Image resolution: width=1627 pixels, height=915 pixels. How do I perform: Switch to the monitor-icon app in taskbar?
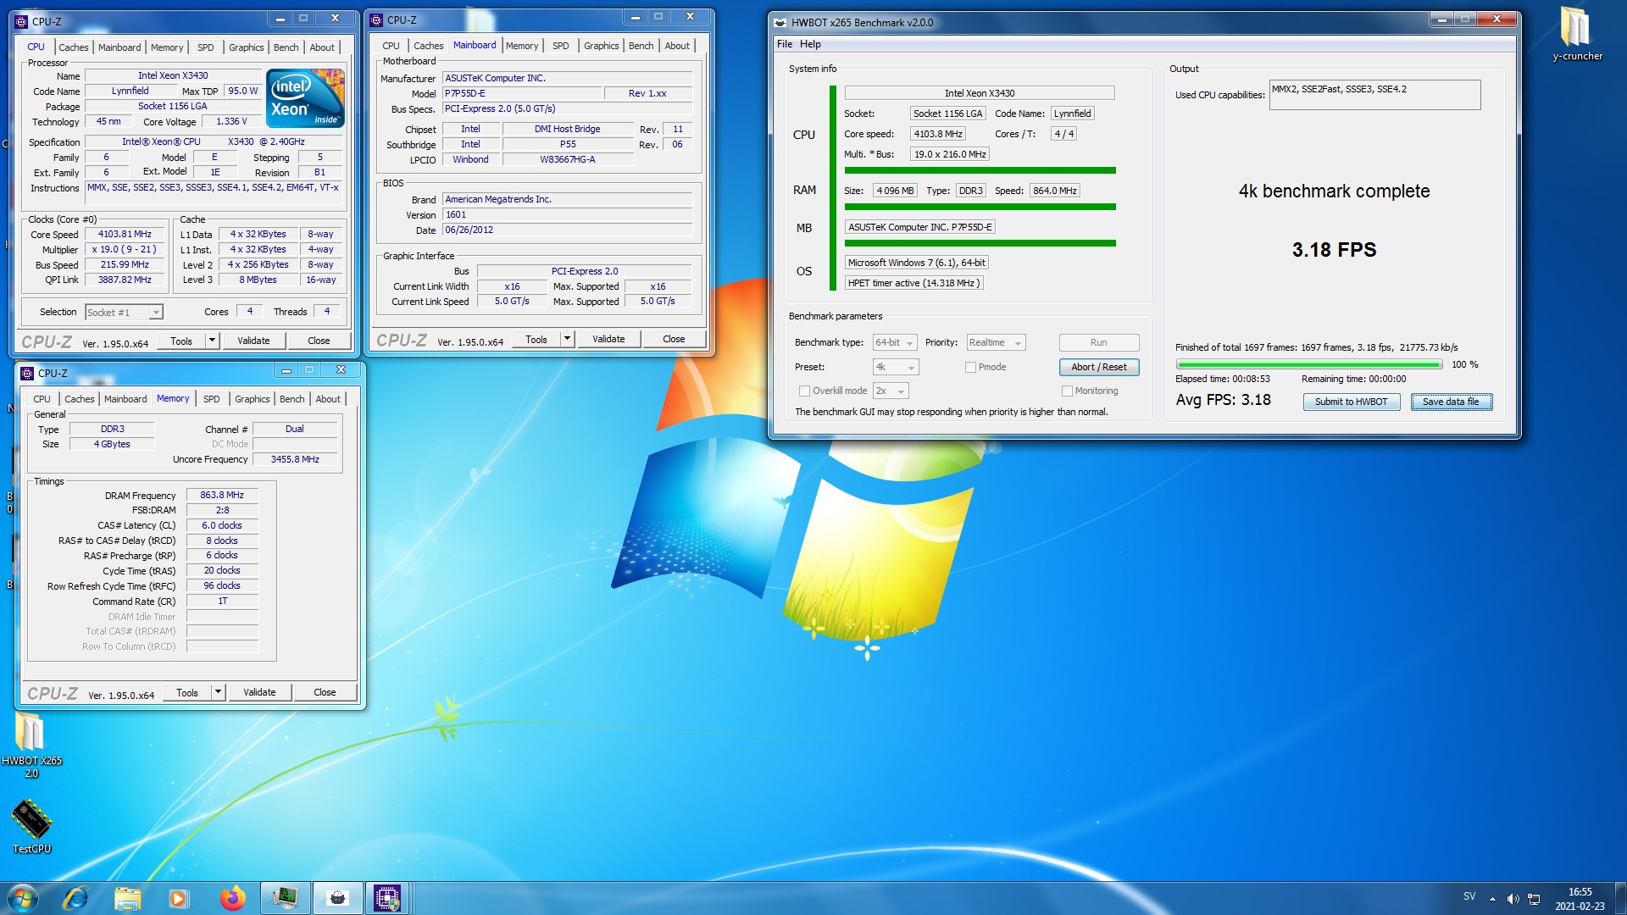click(285, 898)
